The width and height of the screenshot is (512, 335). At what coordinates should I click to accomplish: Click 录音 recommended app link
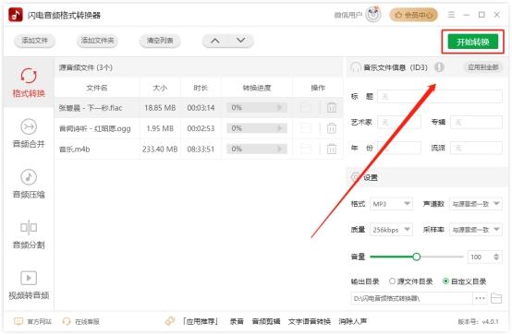pyautogui.click(x=237, y=322)
